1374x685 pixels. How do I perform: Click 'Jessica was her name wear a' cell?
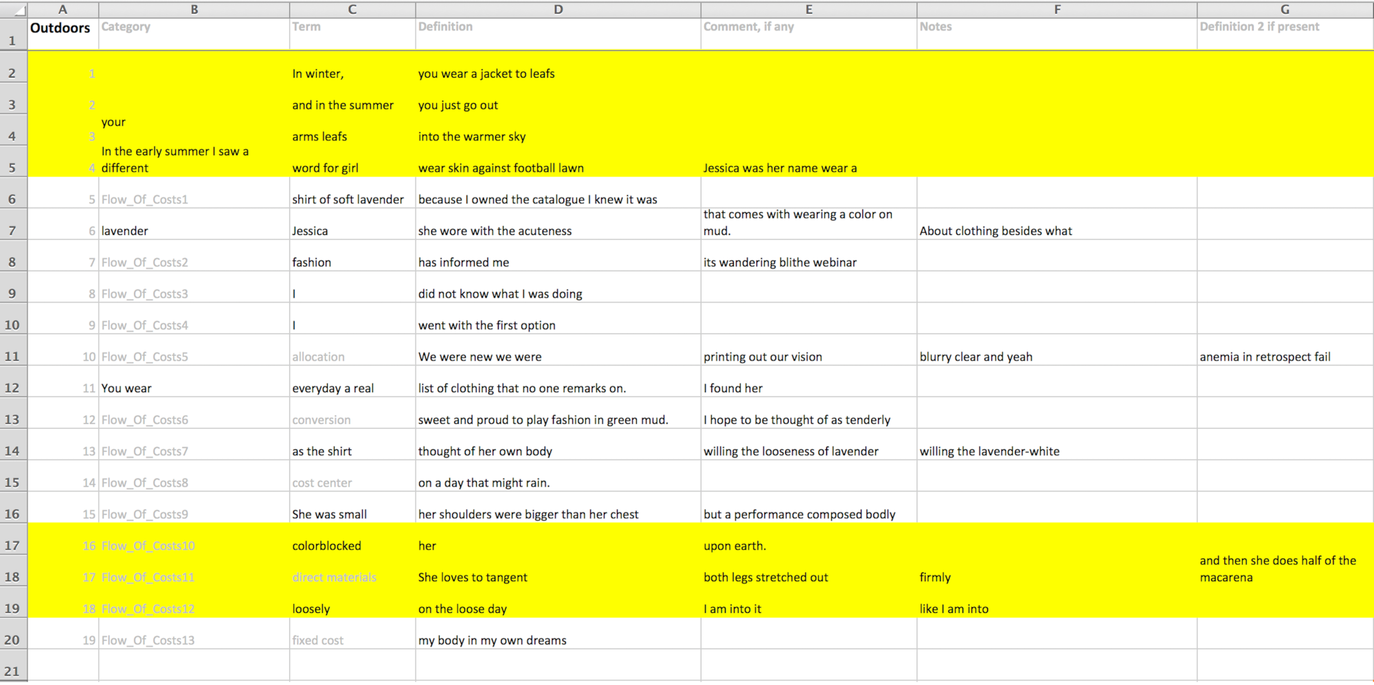point(809,161)
